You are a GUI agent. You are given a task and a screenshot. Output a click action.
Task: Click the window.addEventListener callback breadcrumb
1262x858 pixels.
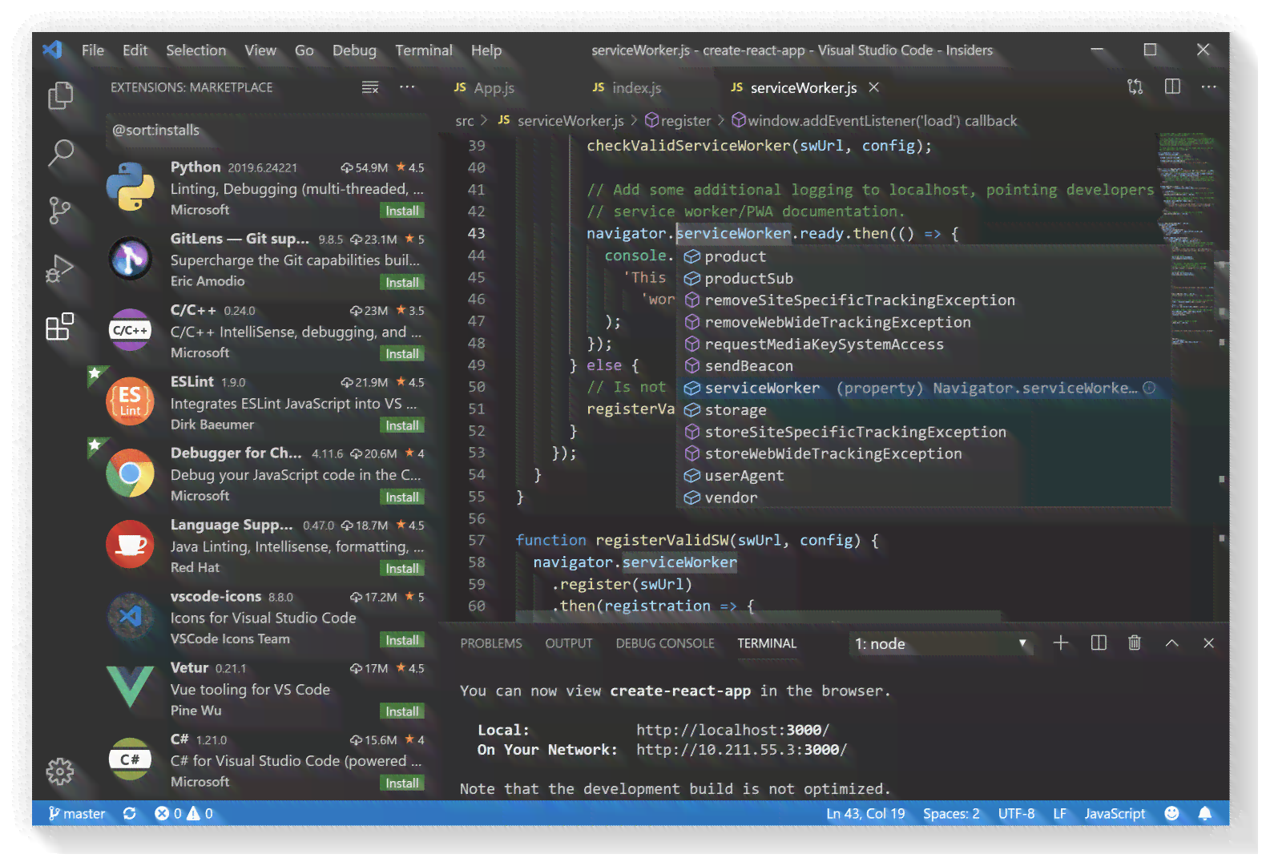(874, 121)
